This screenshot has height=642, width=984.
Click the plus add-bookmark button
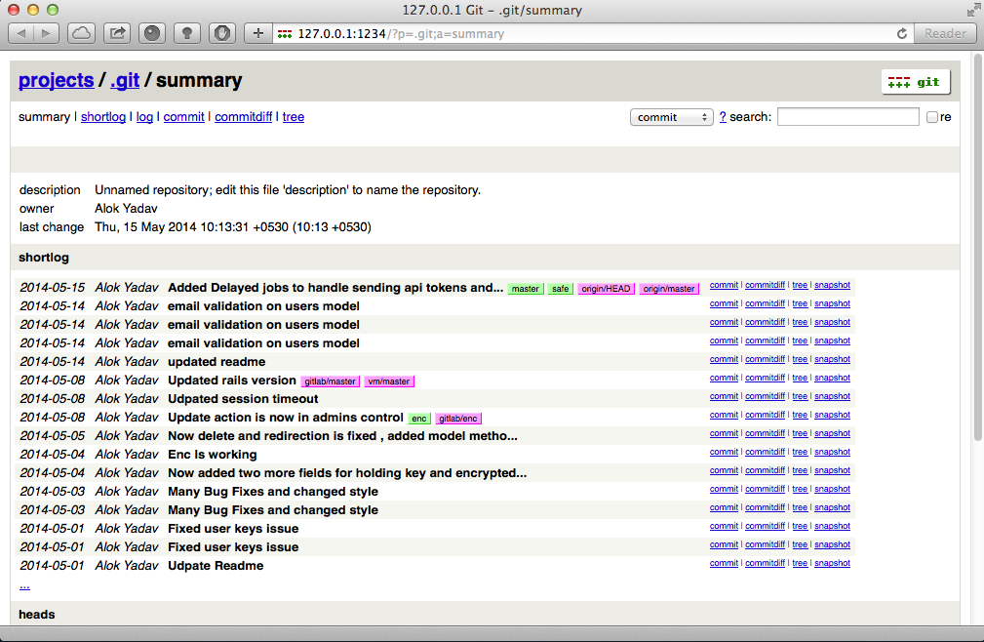(x=257, y=33)
